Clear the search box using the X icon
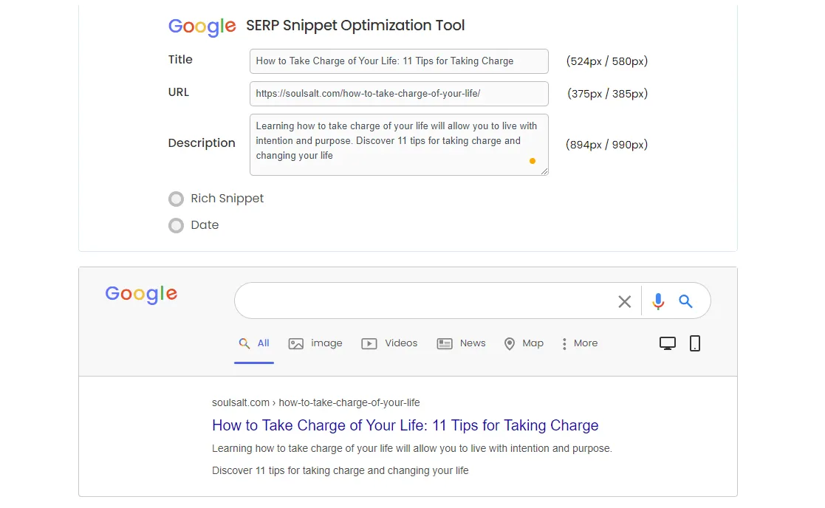825x508 pixels. [x=624, y=301]
